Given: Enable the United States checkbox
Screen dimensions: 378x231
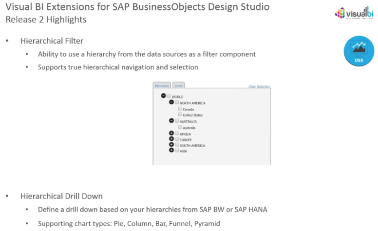Looking at the screenshot, I should (x=180, y=115).
